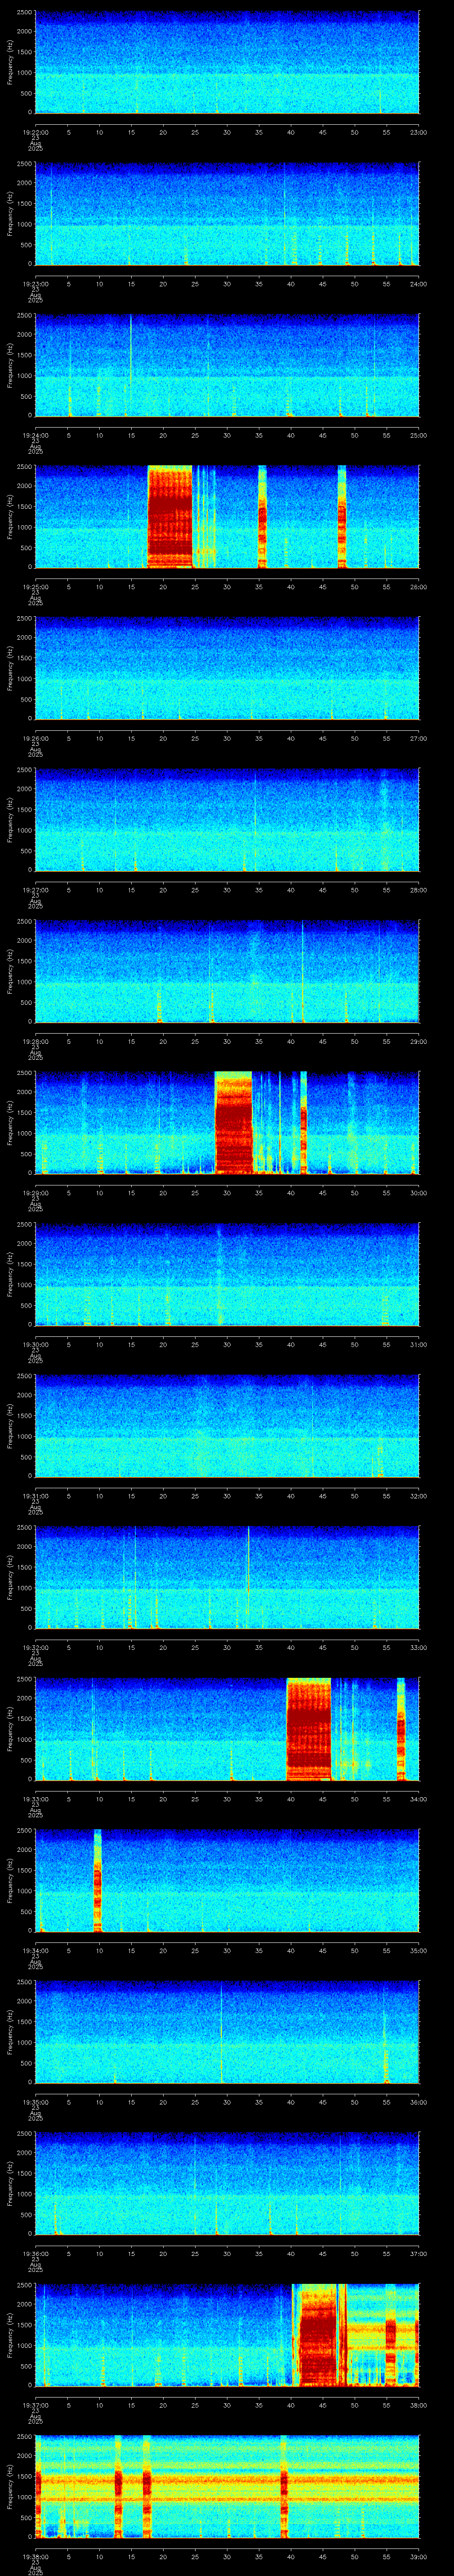454x2576 pixels.
Task: Click the wide red burst in the 19:25:00 spectrogram
Action: click(x=170, y=517)
